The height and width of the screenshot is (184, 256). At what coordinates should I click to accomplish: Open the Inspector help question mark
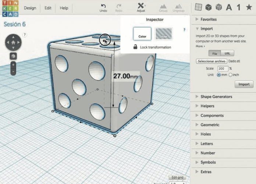tap(184, 29)
